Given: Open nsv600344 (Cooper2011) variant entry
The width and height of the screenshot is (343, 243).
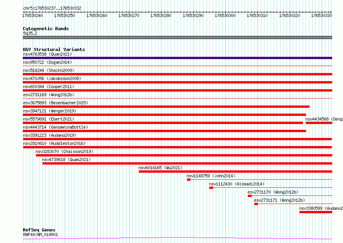Looking at the screenshot, I should coord(49,87).
